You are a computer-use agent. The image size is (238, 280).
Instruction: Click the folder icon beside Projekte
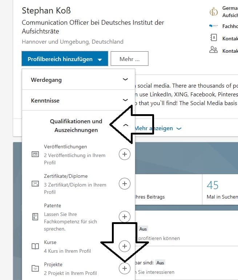coord(35,269)
